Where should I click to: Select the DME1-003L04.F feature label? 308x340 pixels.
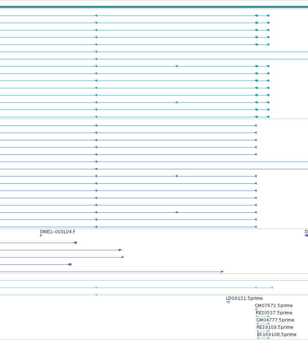click(58, 232)
